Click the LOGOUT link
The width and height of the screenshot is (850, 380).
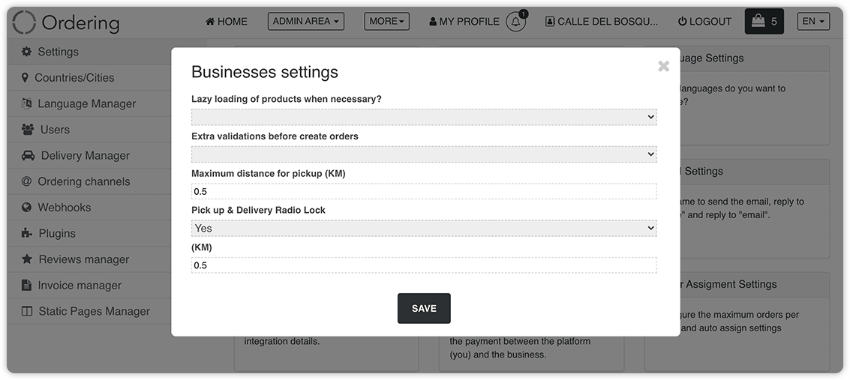[704, 22]
